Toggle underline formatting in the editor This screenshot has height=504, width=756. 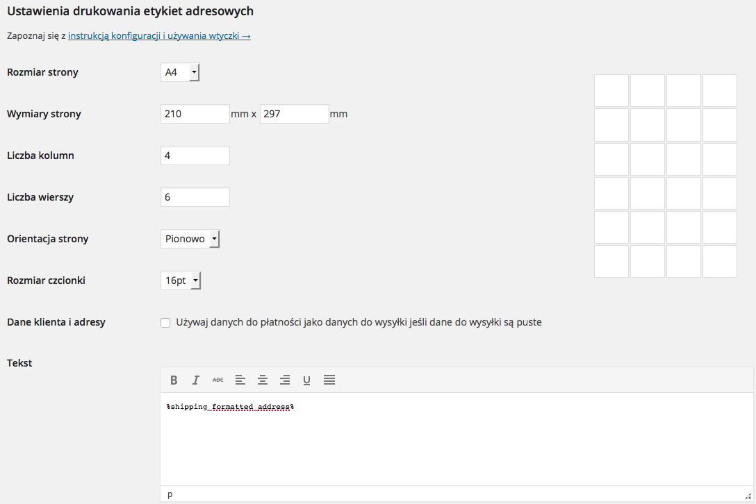pyautogui.click(x=306, y=380)
